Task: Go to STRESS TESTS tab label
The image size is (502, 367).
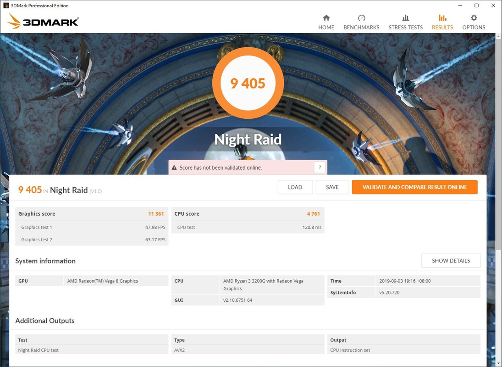Action: tap(406, 28)
